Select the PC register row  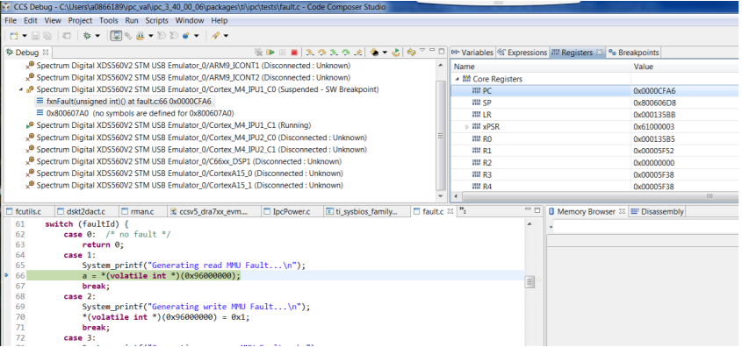click(x=594, y=90)
